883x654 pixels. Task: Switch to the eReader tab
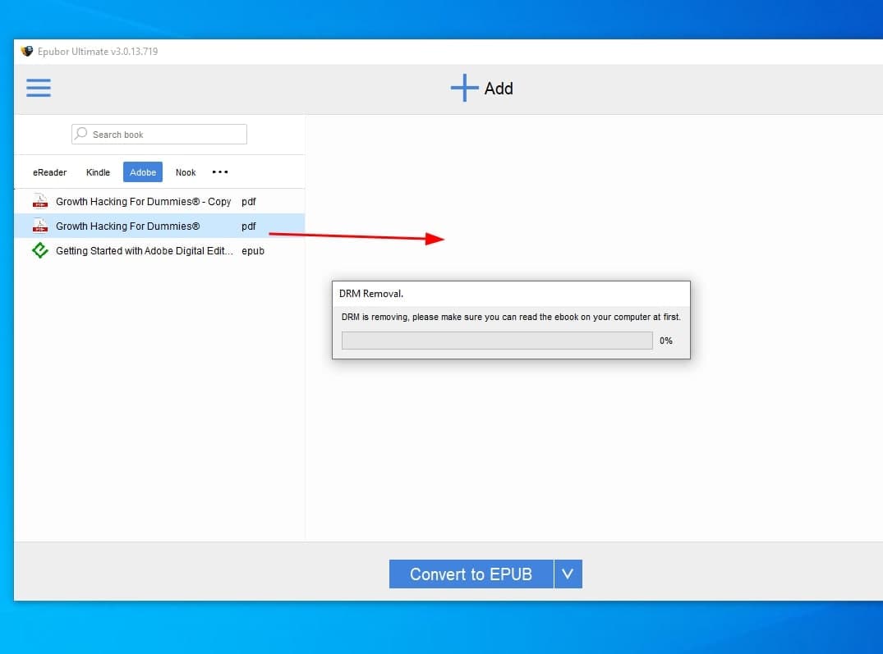[x=50, y=172]
